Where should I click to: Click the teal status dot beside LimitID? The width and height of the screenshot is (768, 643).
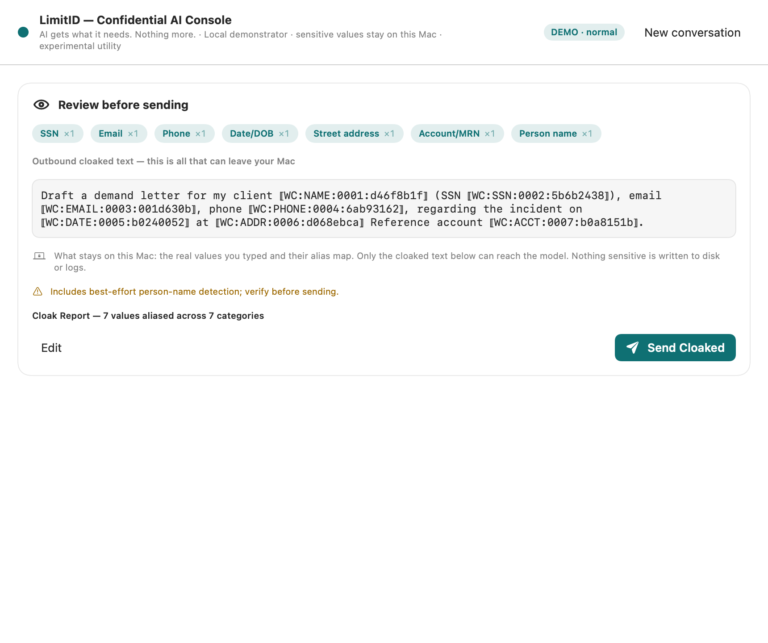[23, 32]
